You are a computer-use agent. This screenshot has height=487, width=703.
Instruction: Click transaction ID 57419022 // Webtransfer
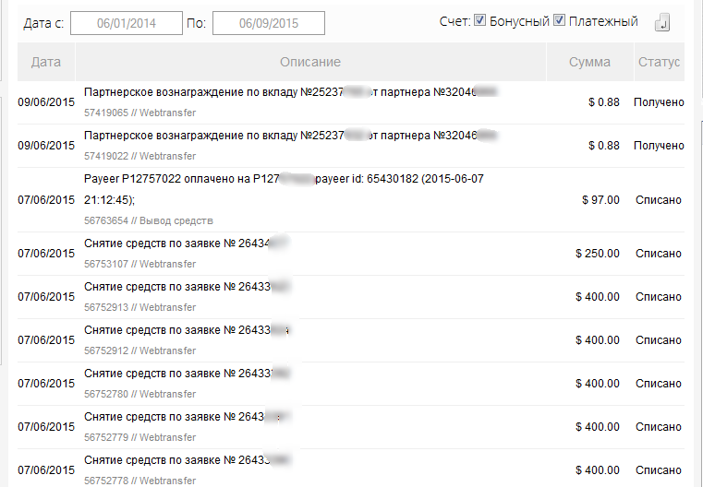(139, 156)
